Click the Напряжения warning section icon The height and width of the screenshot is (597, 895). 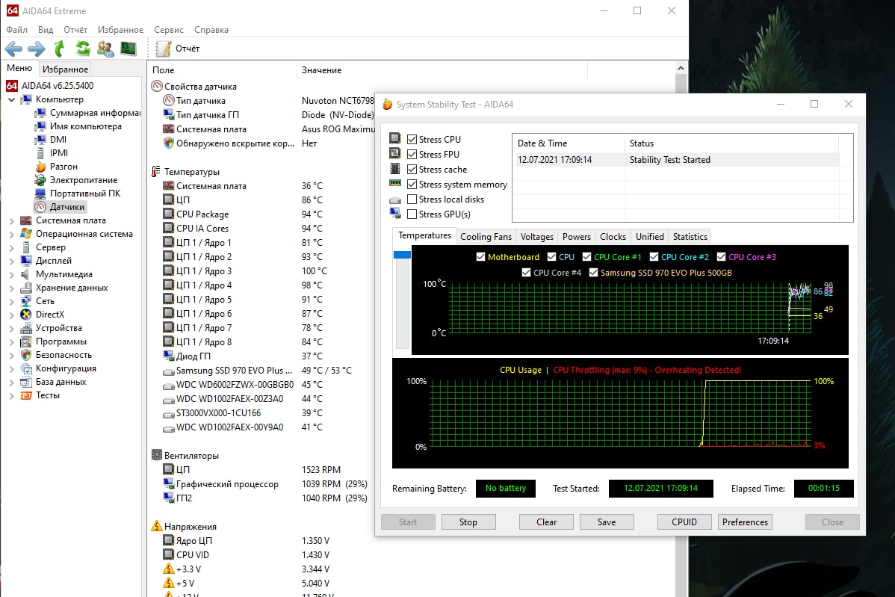click(156, 526)
